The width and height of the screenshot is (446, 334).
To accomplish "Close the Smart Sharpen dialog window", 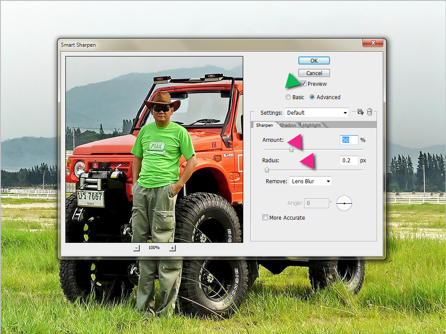I will 373,43.
